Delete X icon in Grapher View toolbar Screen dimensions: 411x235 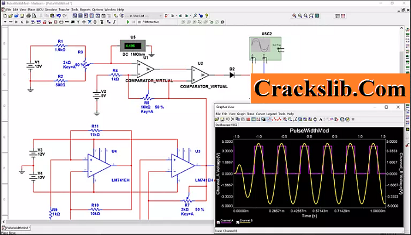233,119
